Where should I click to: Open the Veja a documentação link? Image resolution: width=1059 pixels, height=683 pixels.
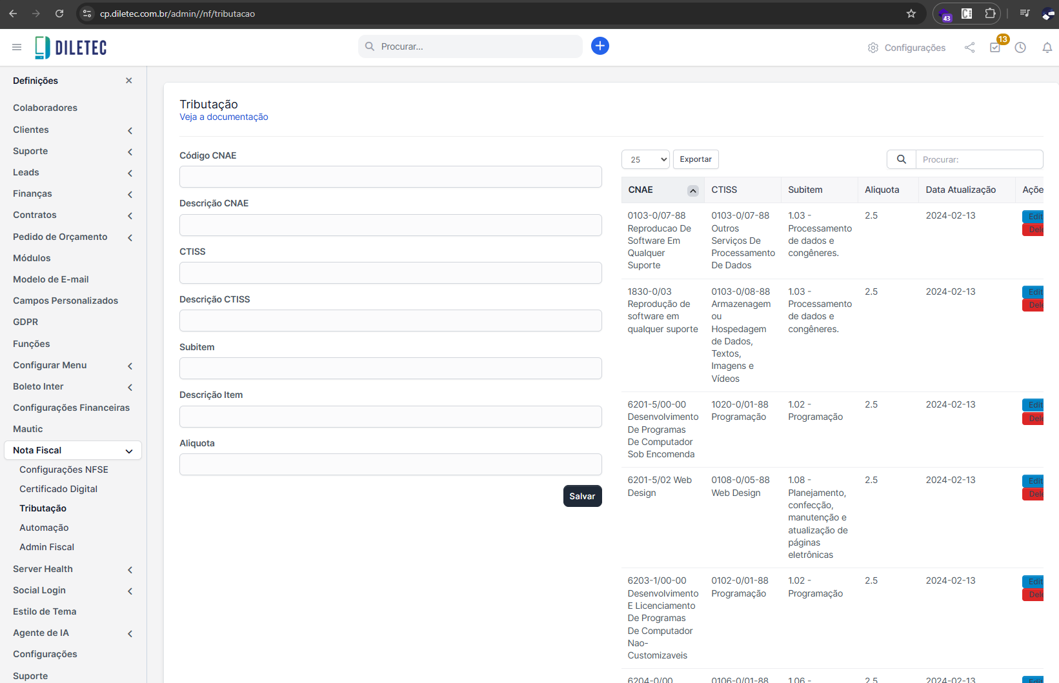point(223,117)
